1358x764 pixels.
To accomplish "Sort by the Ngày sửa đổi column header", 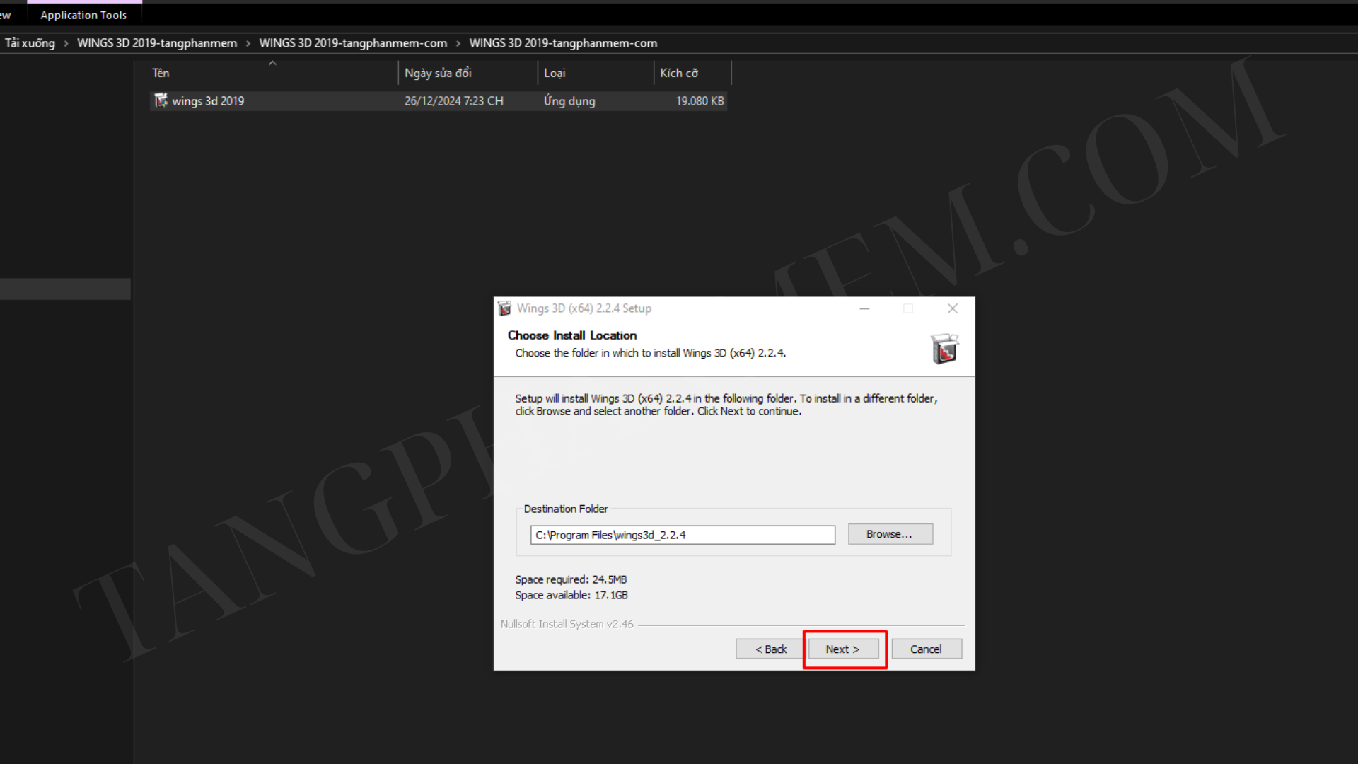I will coord(438,73).
